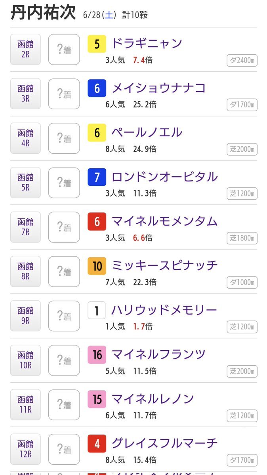
Task: Open the メイショウナナコ horse link
Action: (158, 88)
